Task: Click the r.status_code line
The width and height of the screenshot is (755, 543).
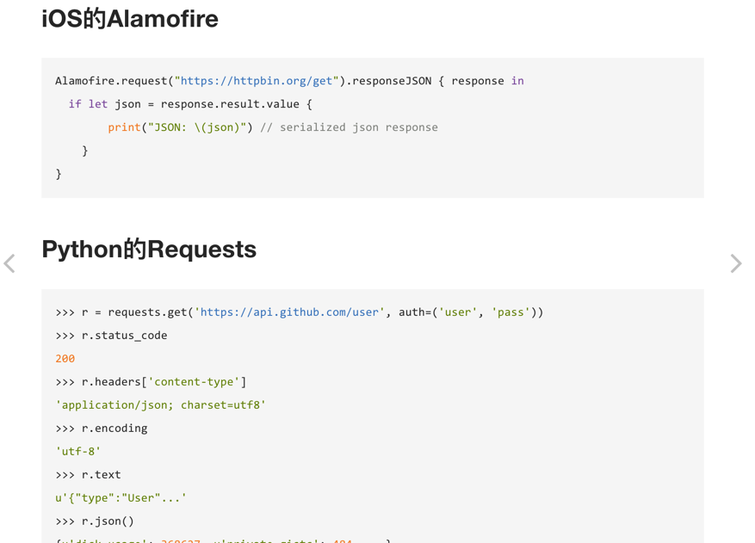Action: (112, 336)
